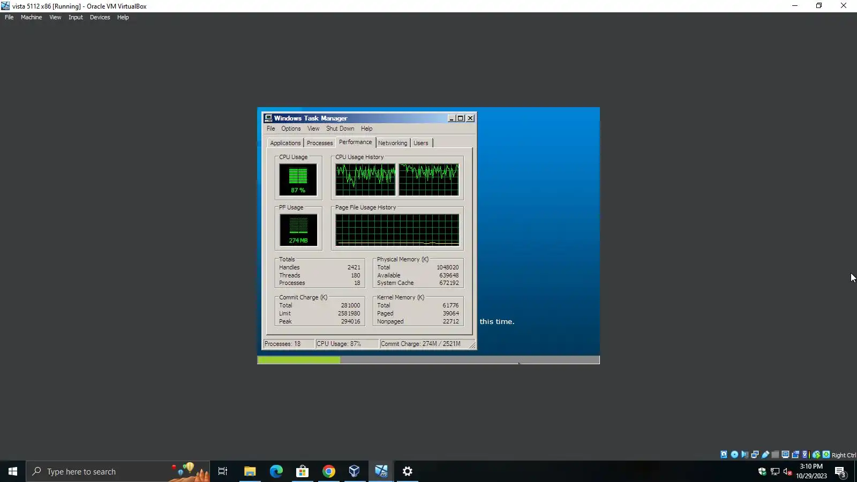Open Task Manager Help menu

tap(366, 129)
